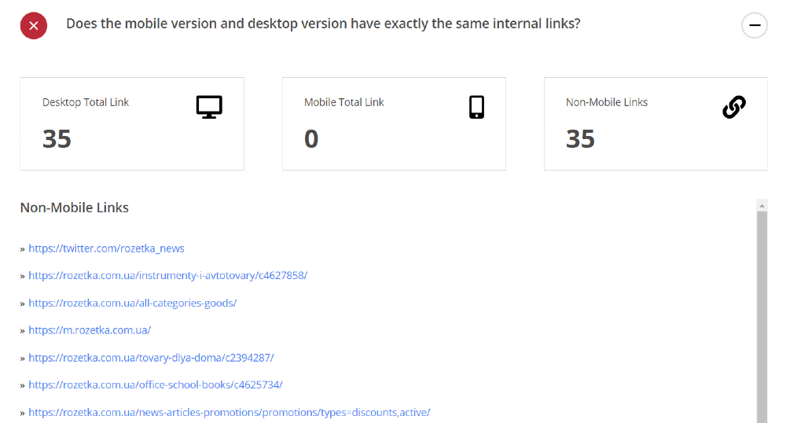Click the Non-Mobile Links card label
Screen dimensions: 786x423
(x=607, y=102)
